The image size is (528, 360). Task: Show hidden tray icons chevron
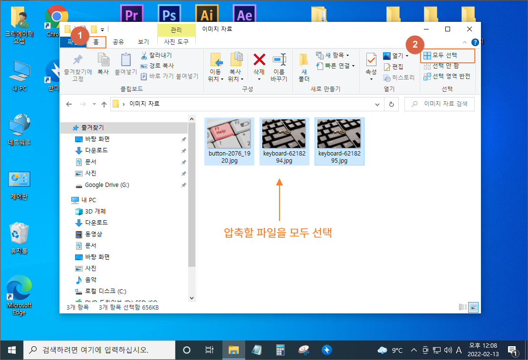pos(414,350)
